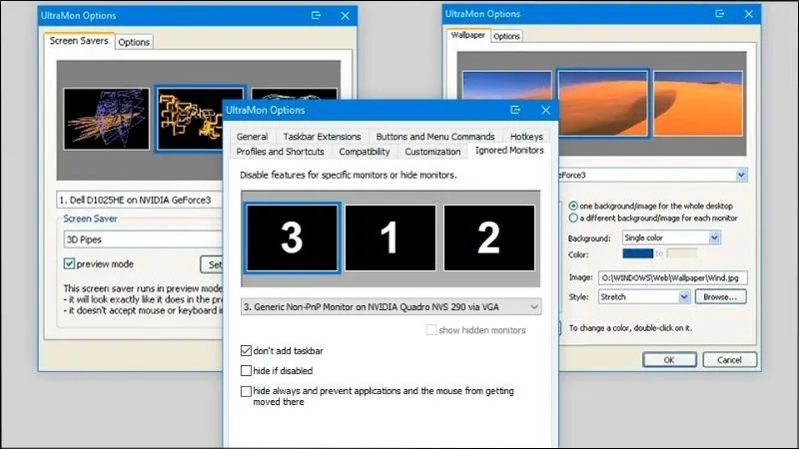Toggle the don't add taskbar checkbox
Screen dimensions: 799x449
(247, 351)
